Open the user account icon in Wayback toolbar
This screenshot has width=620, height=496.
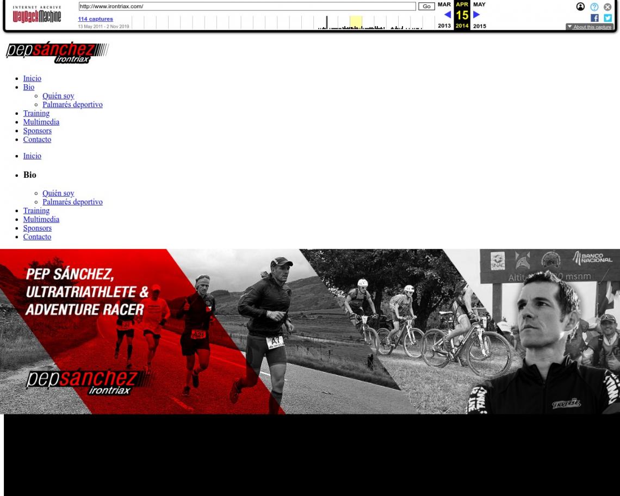(x=580, y=7)
